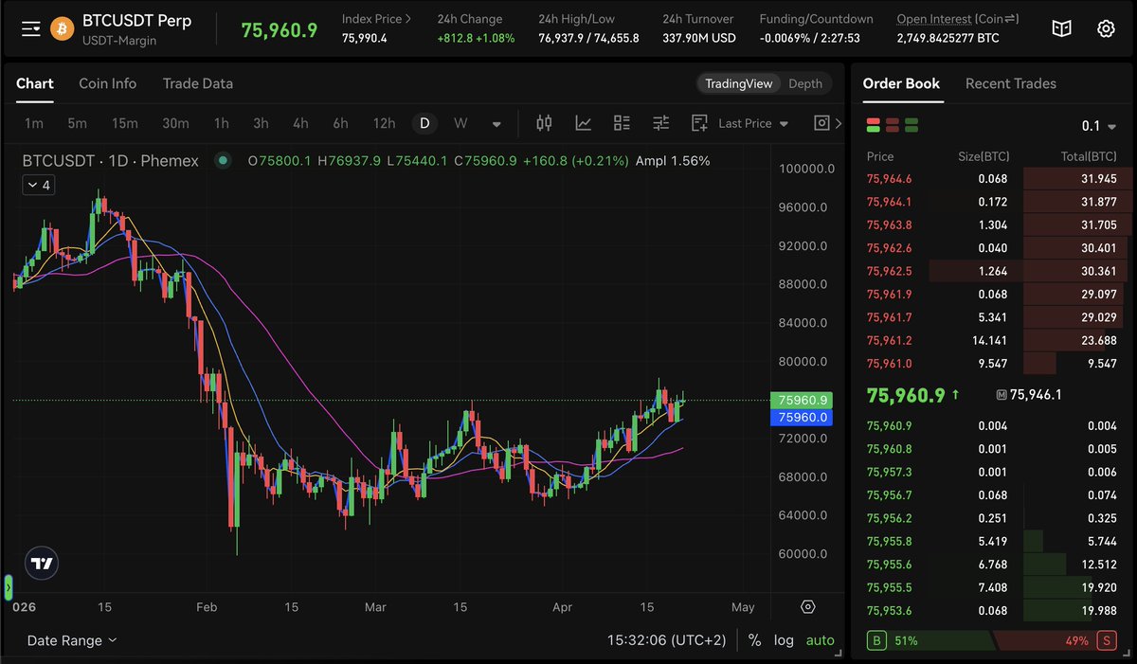Open the Trade Data tab

tap(198, 83)
